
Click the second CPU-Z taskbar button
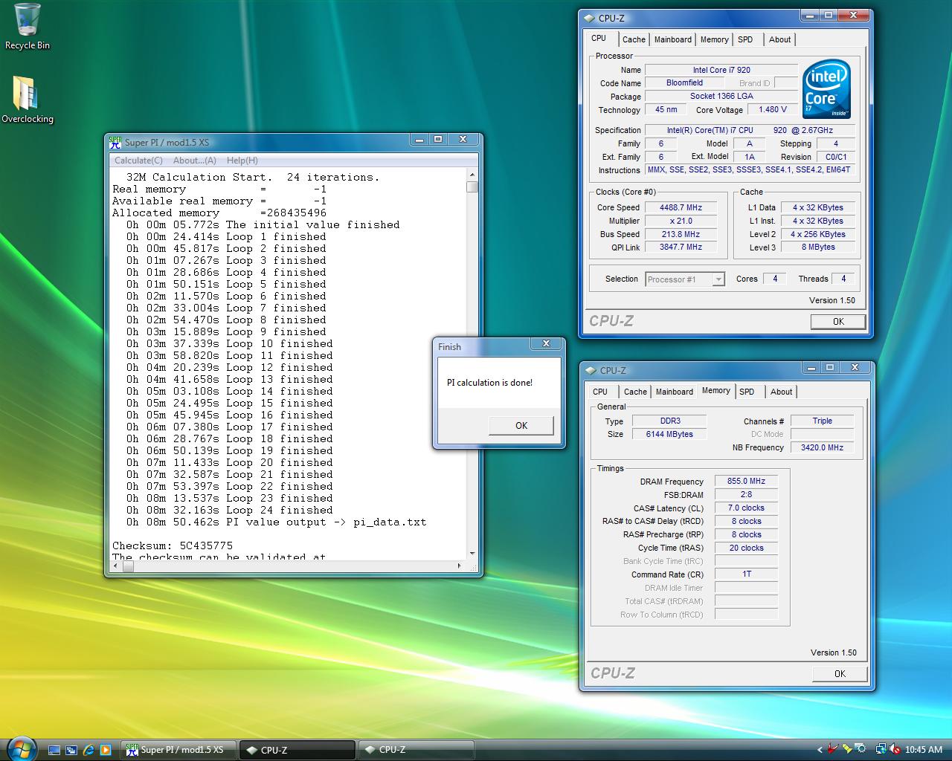[416, 750]
